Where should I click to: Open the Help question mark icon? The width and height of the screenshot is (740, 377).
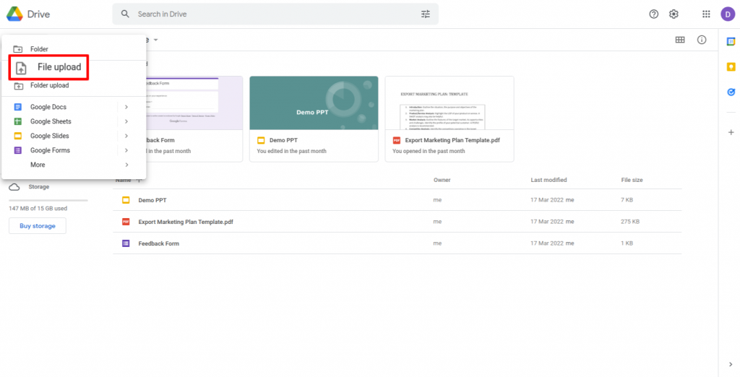click(654, 14)
